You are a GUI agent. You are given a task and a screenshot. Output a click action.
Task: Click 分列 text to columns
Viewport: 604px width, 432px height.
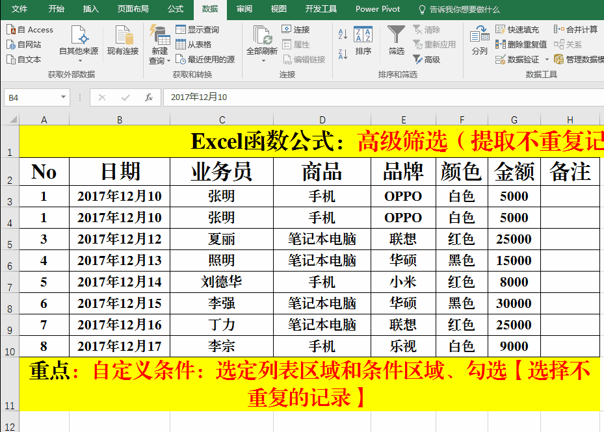(480, 40)
